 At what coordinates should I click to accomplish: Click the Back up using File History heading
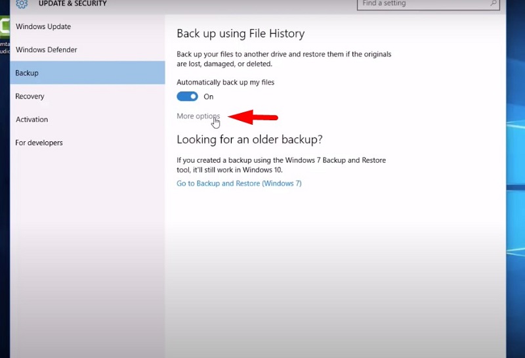240,34
